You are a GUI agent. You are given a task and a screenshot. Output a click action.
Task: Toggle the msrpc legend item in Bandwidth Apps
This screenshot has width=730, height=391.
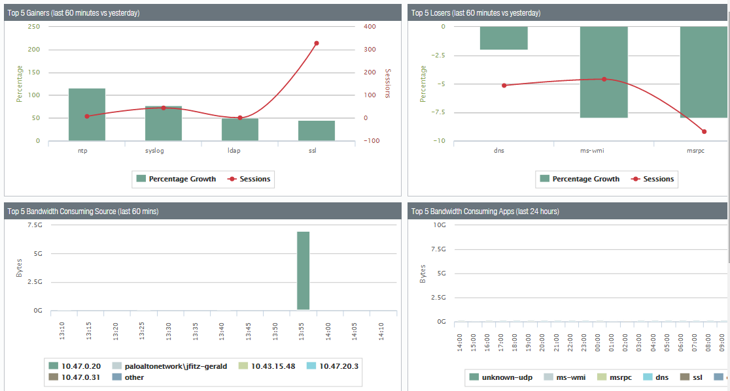point(614,377)
